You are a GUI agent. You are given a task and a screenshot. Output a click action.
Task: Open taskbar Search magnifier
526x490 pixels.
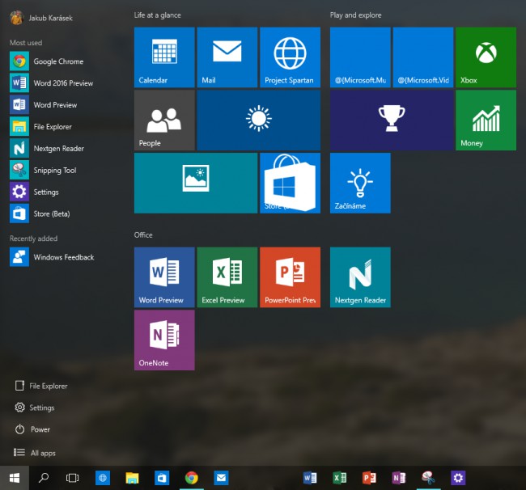point(44,478)
